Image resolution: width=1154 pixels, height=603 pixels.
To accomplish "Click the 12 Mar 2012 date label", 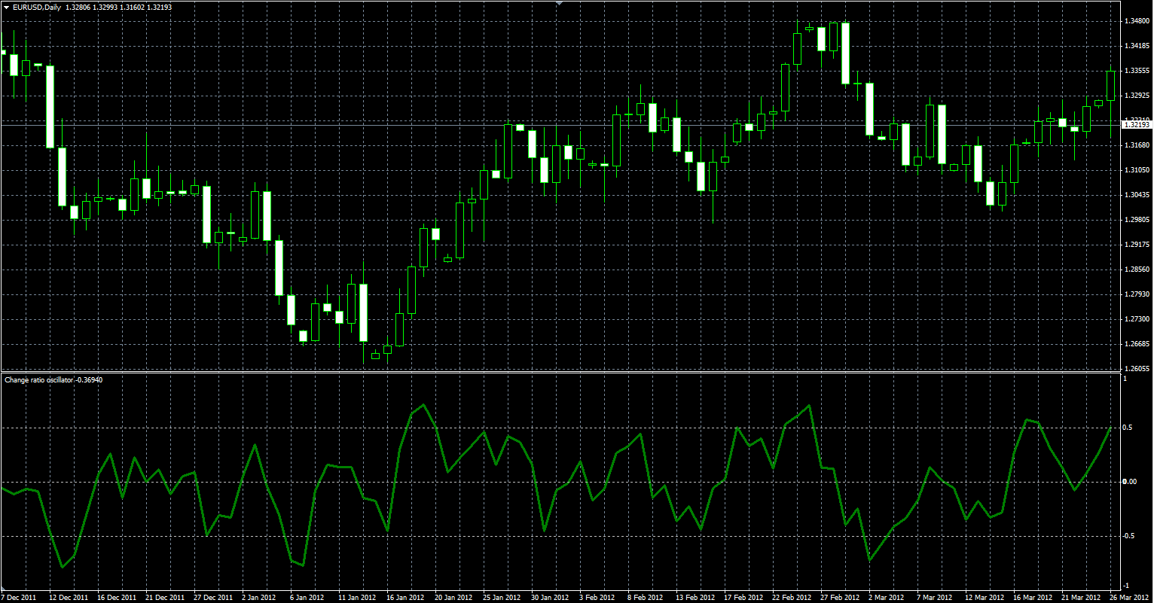I will pyautogui.click(x=985, y=597).
